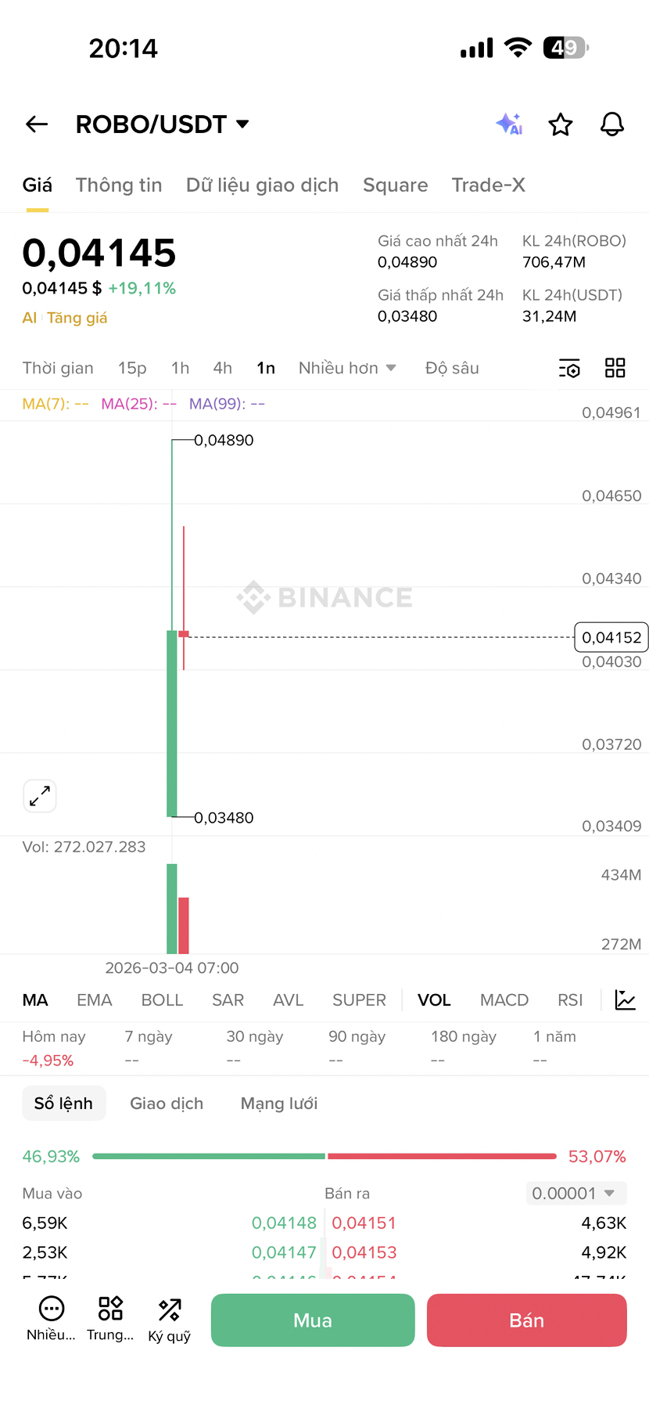This screenshot has height=1412, width=649.
Task: Add ROBO/USDT to favorites star
Action: (x=561, y=124)
